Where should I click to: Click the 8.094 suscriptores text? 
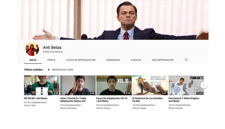click(53, 52)
